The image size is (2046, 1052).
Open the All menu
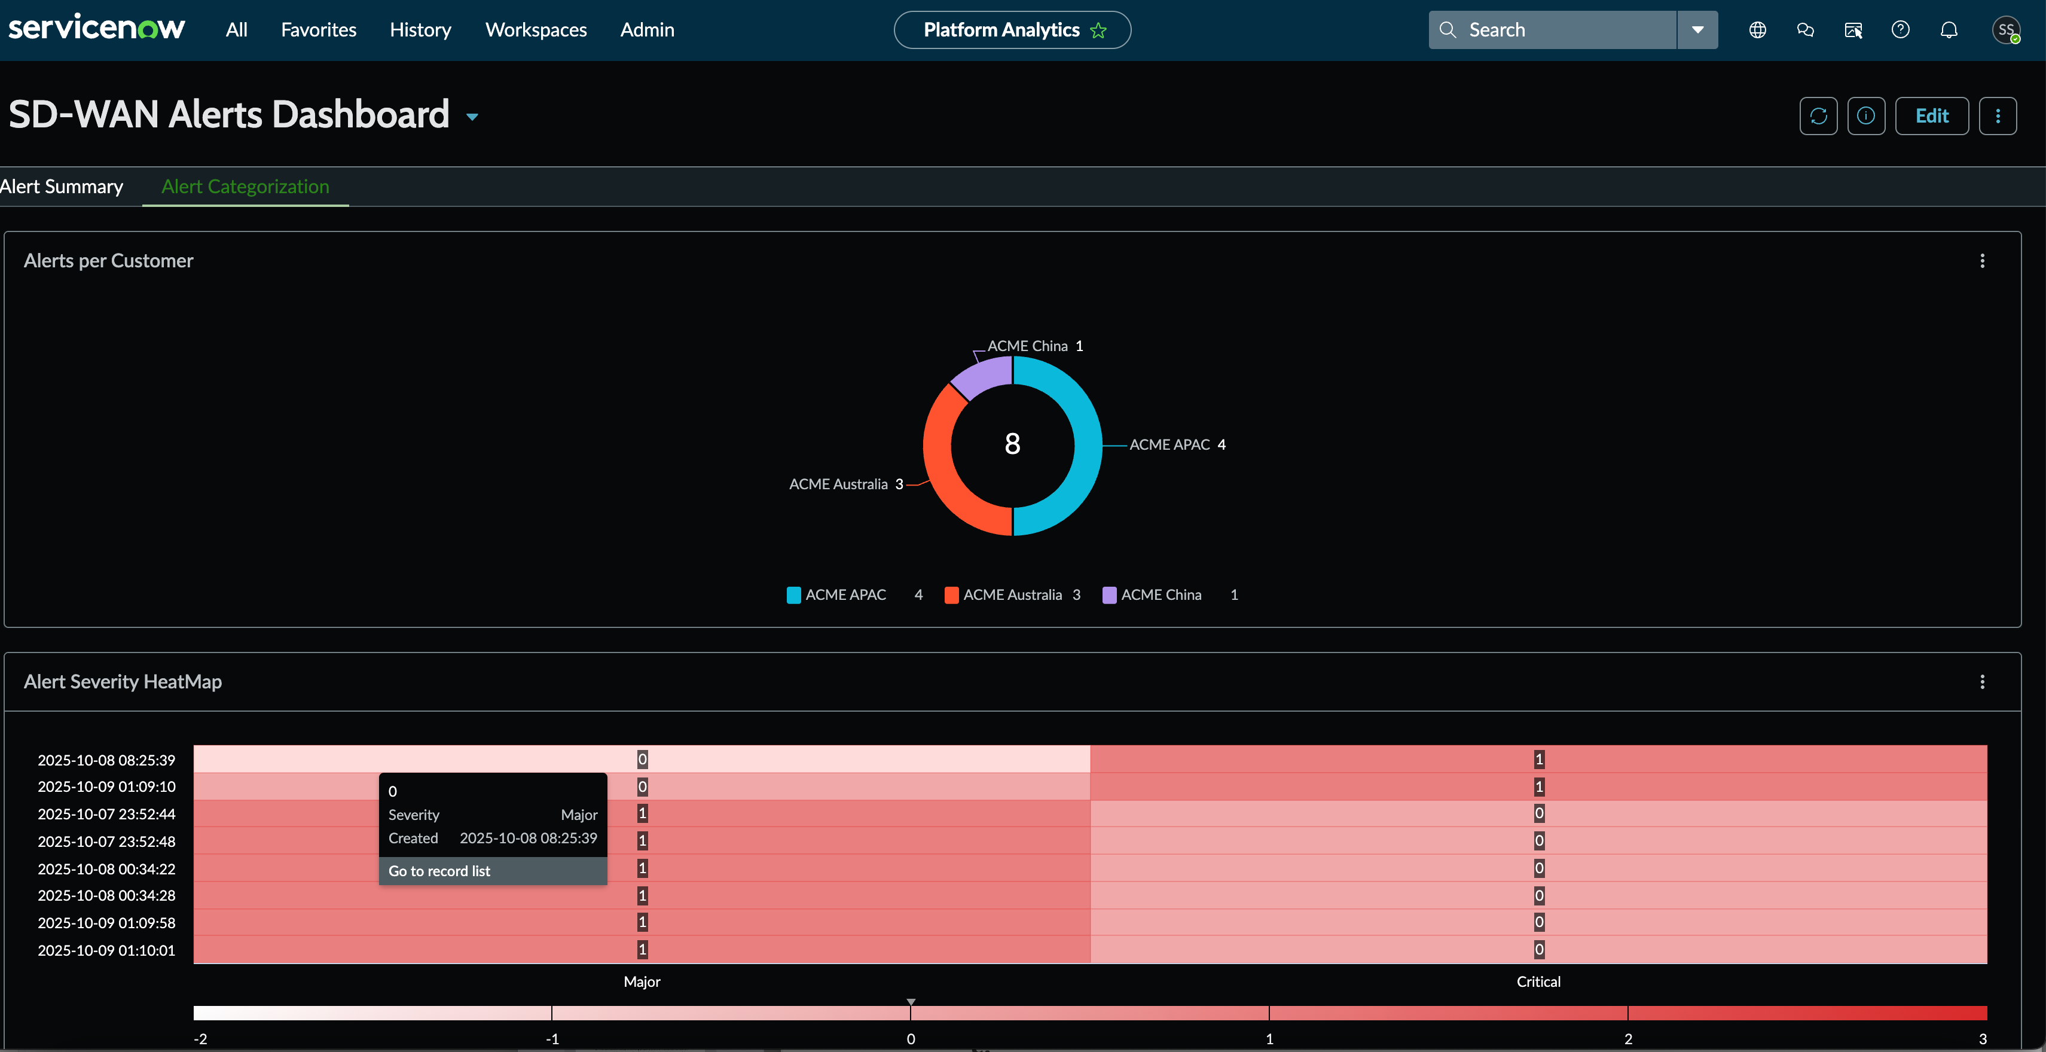[236, 29]
